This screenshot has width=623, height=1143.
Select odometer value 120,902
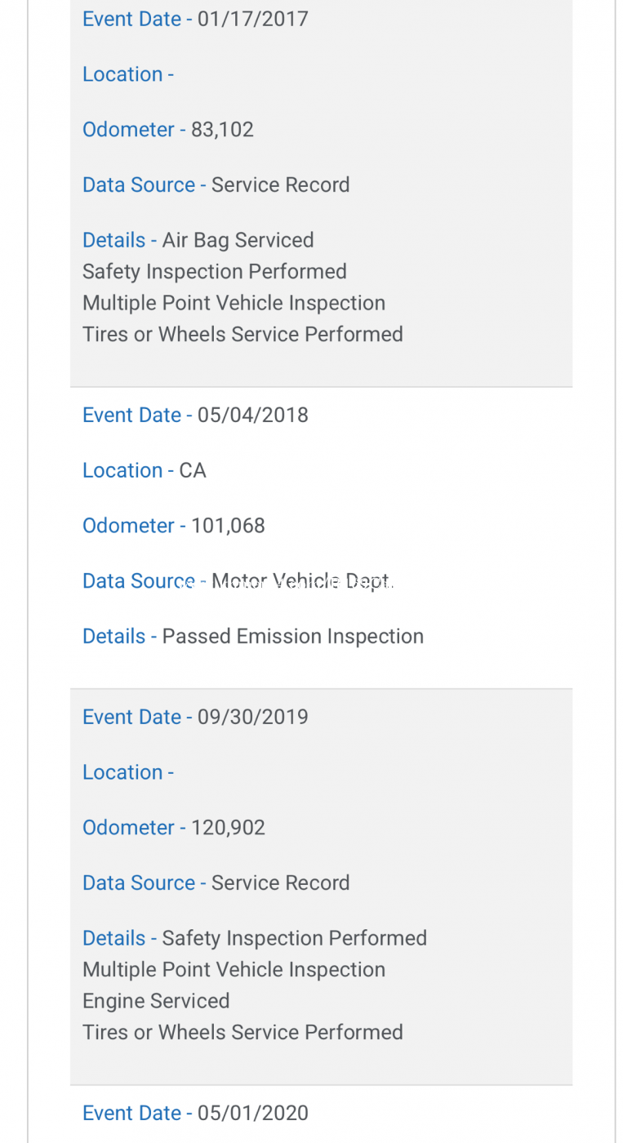[228, 829]
